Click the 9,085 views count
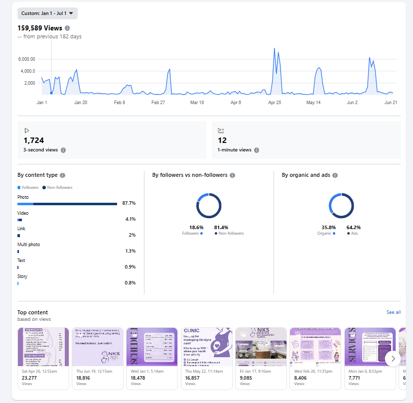This screenshot has width=413, height=403. coord(246,378)
